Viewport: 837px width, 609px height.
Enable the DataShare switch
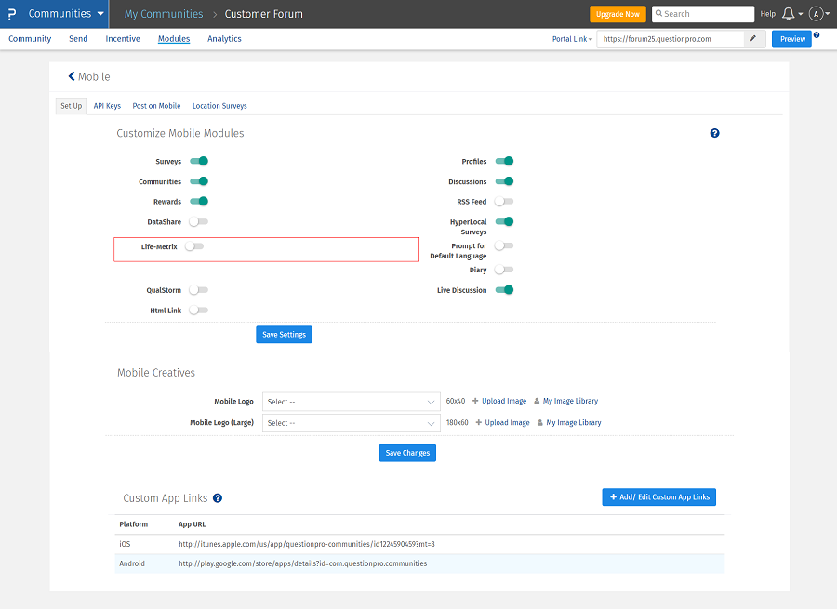199,221
